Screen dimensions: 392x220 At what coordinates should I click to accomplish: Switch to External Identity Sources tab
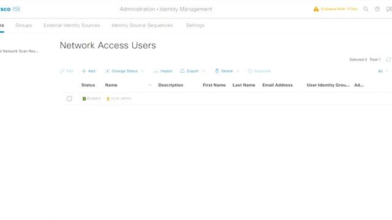pyautogui.click(x=72, y=25)
